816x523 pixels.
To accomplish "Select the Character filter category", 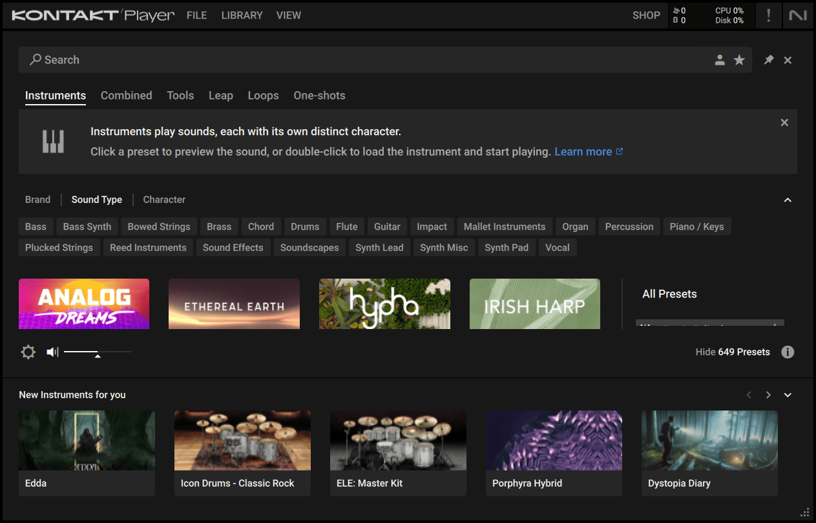I will pyautogui.click(x=164, y=200).
